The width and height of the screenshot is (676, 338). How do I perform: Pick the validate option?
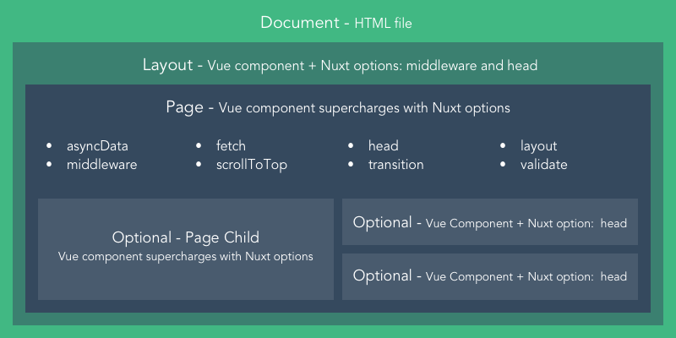point(543,165)
